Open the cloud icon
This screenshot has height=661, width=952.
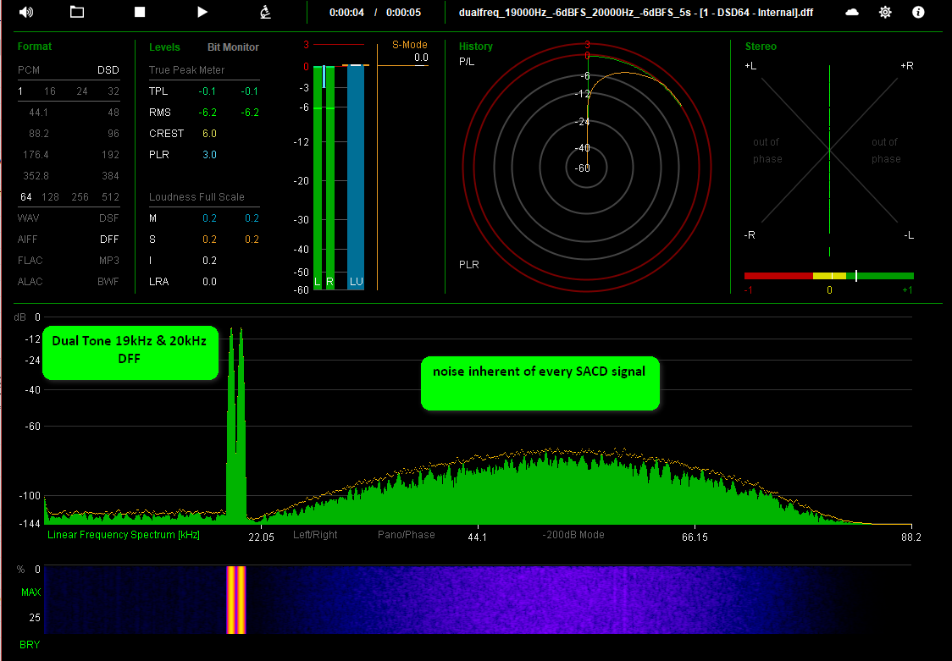(x=852, y=12)
